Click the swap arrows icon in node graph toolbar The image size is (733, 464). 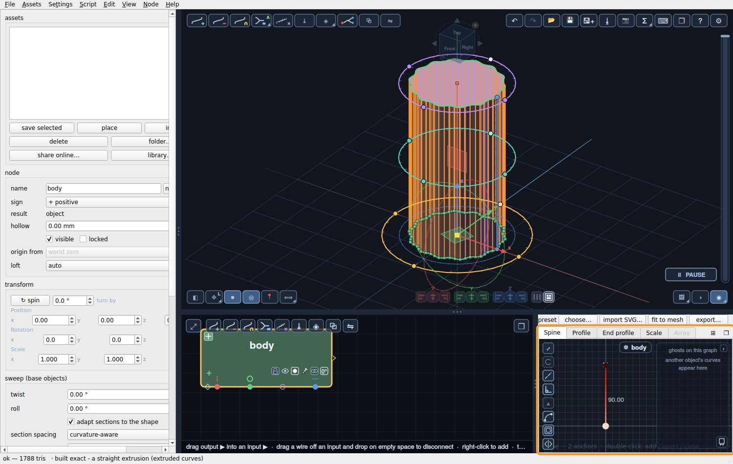click(350, 326)
